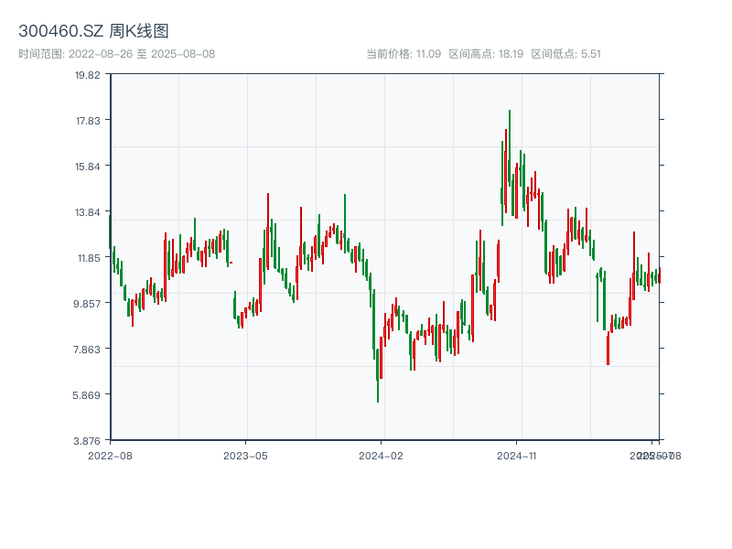Click the 2024-11 x-axis date label
This screenshot has height=549, width=732.
click(x=517, y=455)
